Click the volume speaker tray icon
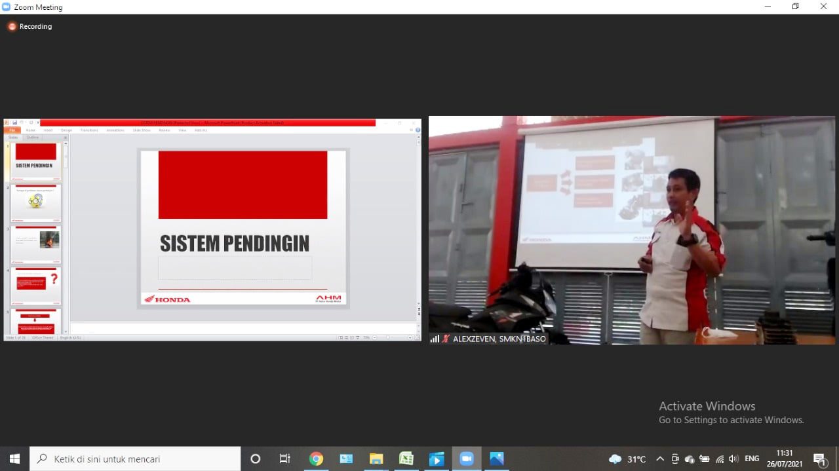 [733, 459]
